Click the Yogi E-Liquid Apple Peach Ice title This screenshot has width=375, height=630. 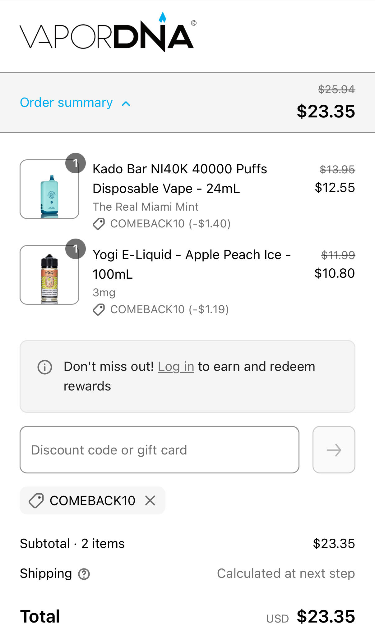tap(192, 264)
